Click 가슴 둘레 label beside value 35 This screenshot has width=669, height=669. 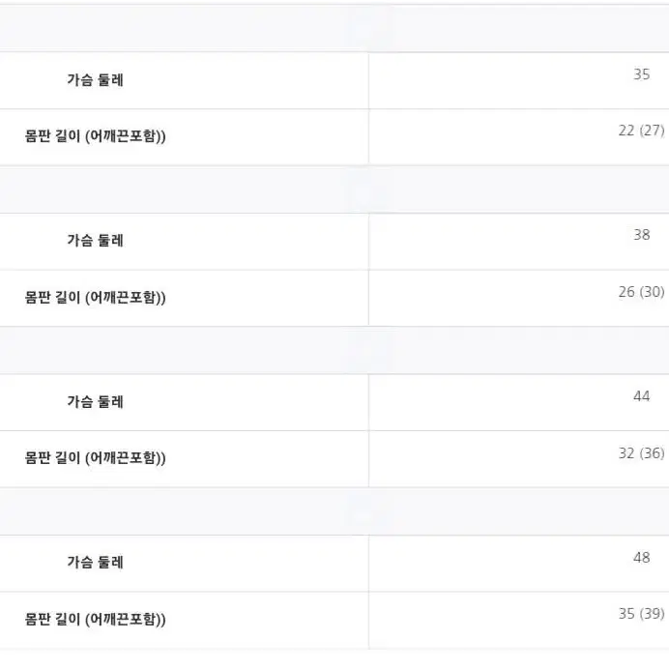coord(95,80)
